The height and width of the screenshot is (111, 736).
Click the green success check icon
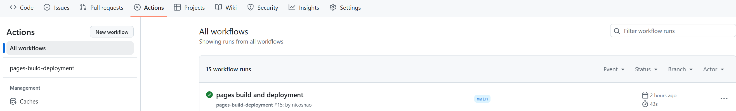pos(209,95)
